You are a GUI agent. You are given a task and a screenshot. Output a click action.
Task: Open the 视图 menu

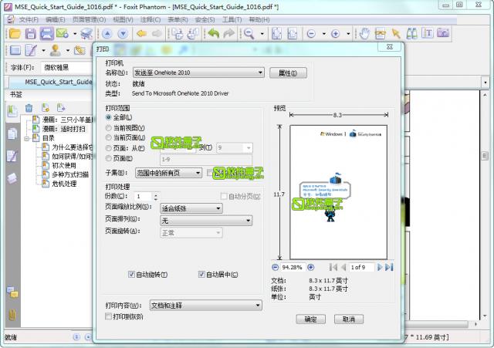click(122, 19)
